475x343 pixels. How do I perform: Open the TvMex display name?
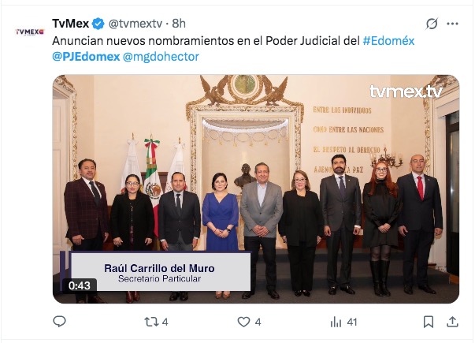(x=71, y=24)
